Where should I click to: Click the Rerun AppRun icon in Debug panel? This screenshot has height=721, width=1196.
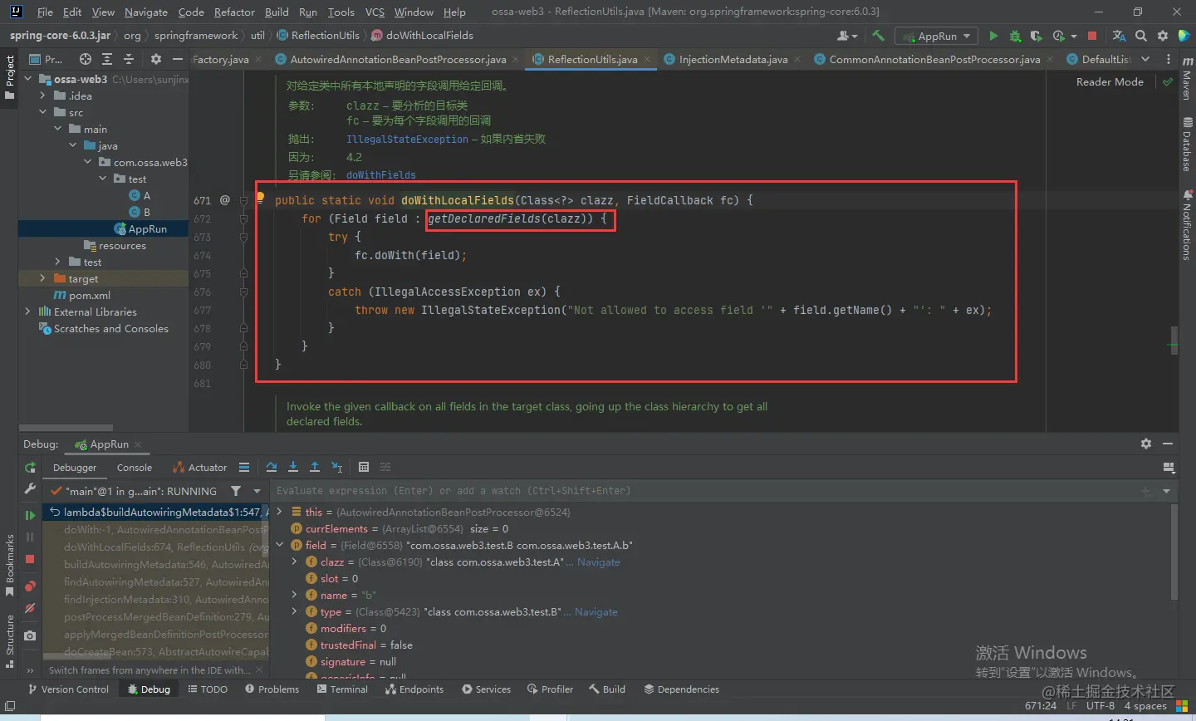30,468
